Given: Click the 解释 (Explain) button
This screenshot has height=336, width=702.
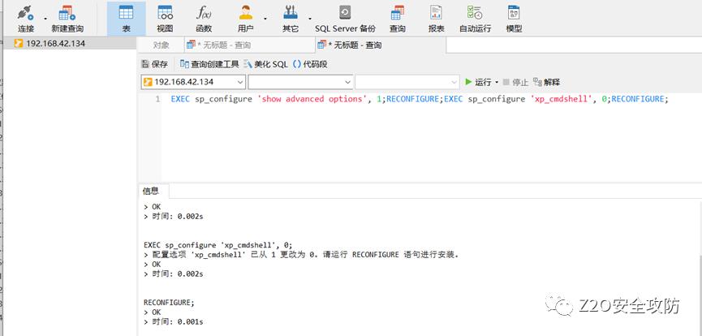Looking at the screenshot, I should click(x=547, y=82).
